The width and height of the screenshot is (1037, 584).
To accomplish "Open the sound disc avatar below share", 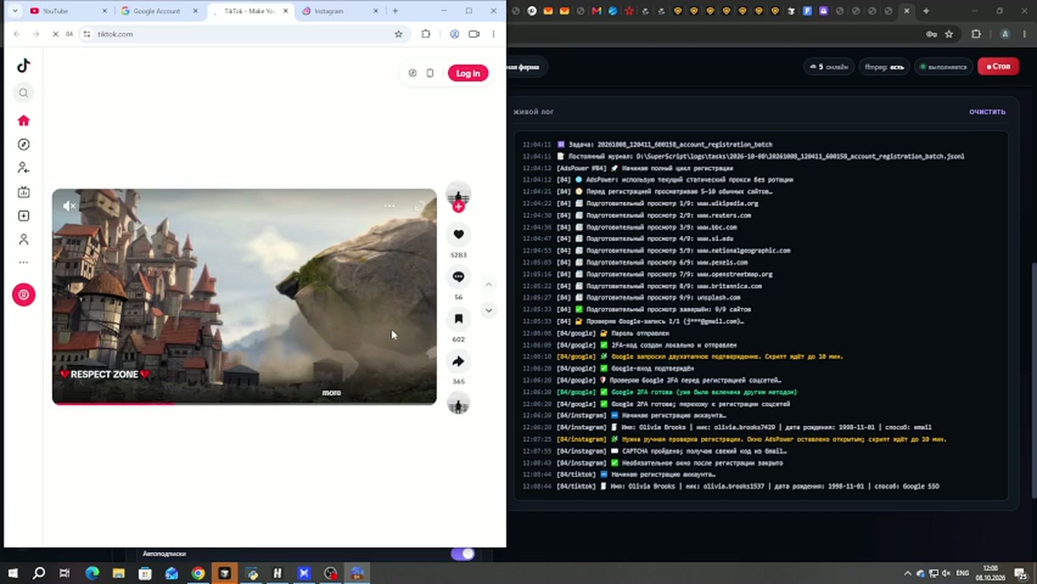I will 458,403.
